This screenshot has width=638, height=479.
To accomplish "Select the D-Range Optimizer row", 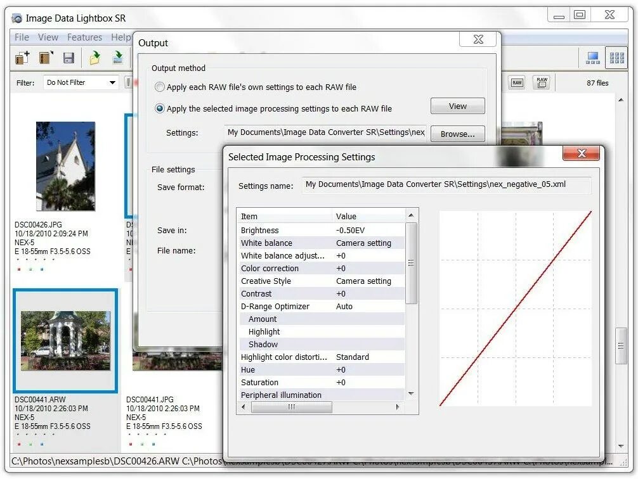I will coord(321,306).
